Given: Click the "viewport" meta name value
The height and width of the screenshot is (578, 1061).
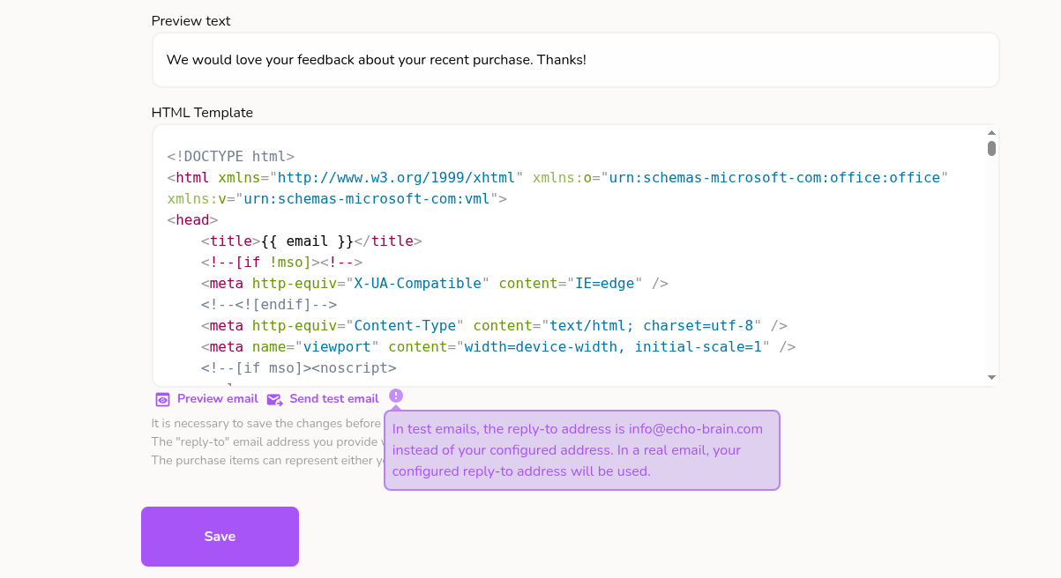Looking at the screenshot, I should coord(337,347).
